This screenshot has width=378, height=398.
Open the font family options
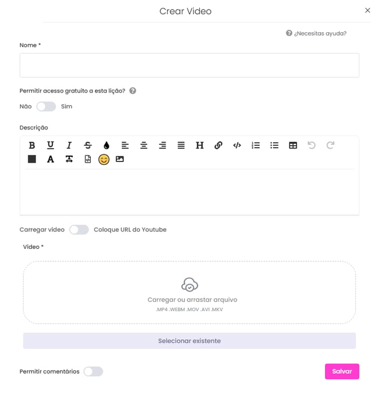click(x=50, y=159)
